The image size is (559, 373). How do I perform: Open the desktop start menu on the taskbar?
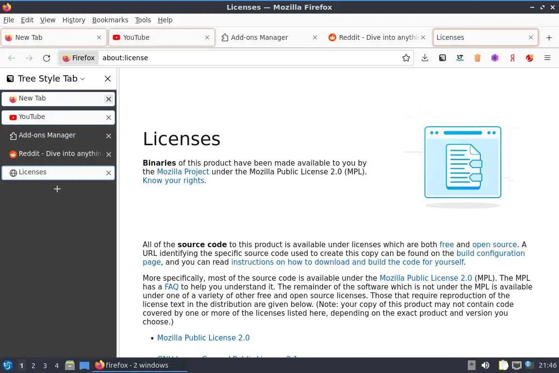(x=7, y=365)
